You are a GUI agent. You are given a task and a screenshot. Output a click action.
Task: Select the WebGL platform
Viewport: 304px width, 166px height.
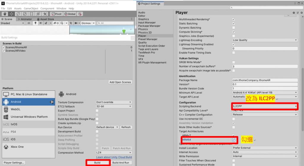(x=29, y=109)
